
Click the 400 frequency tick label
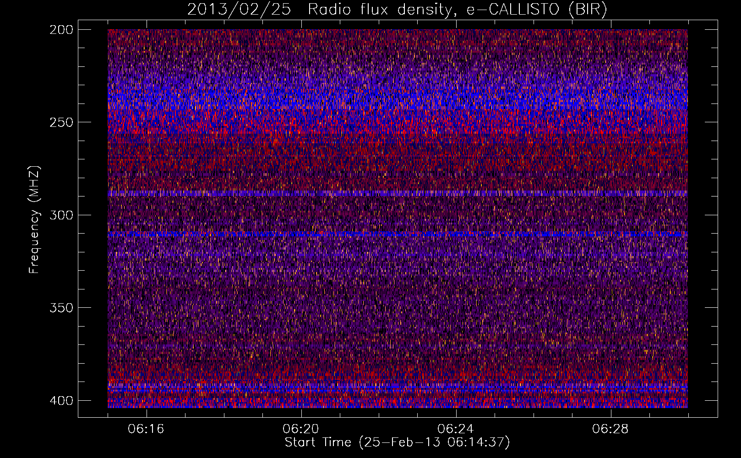pos(61,400)
